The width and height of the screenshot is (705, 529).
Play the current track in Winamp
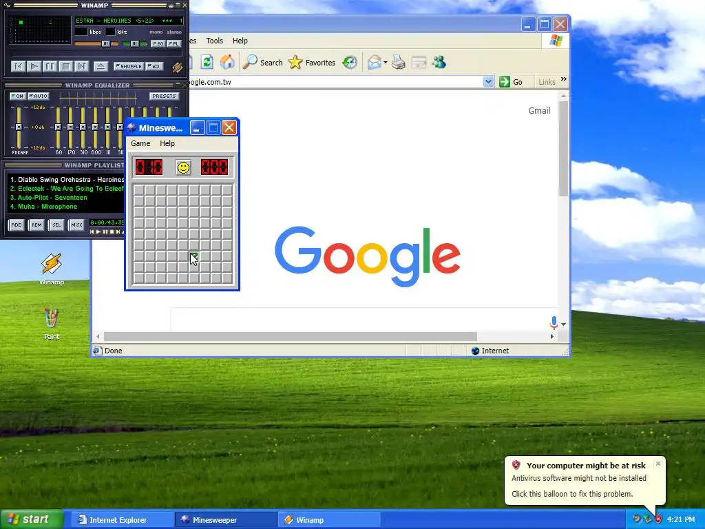tap(34, 67)
